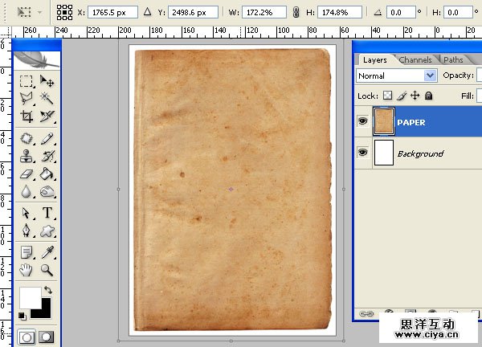Screen dimensions: 482x347
Task: Click the foreground color swatch
Action: (x=30, y=296)
